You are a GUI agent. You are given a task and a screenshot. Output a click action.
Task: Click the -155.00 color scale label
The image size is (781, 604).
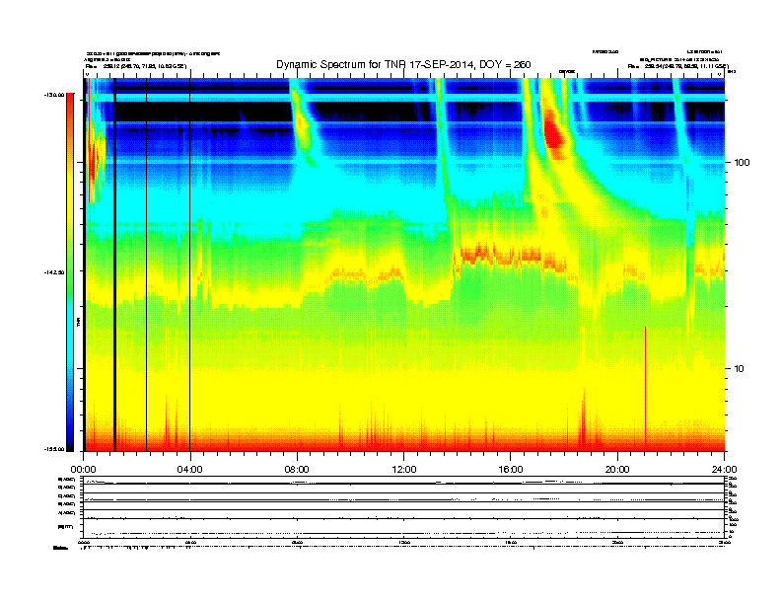click(54, 449)
